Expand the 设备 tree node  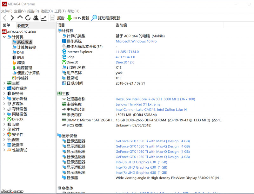click(x=4, y=124)
